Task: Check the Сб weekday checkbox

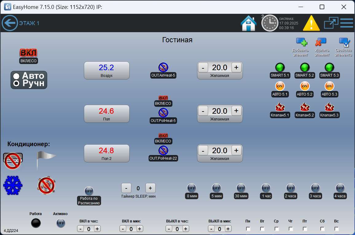Action: pos(322,228)
